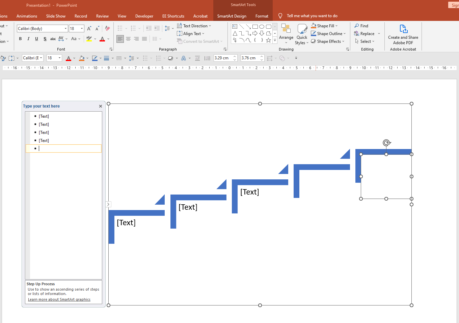
Task: Click the quick toolbar Text Effects A icon
Action: tap(184, 58)
